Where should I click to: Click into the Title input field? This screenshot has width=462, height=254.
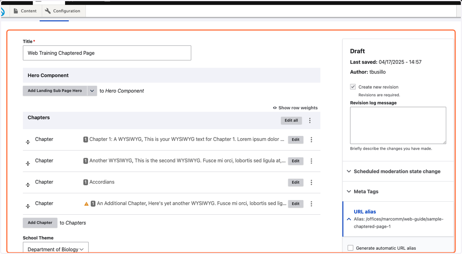[x=107, y=53]
